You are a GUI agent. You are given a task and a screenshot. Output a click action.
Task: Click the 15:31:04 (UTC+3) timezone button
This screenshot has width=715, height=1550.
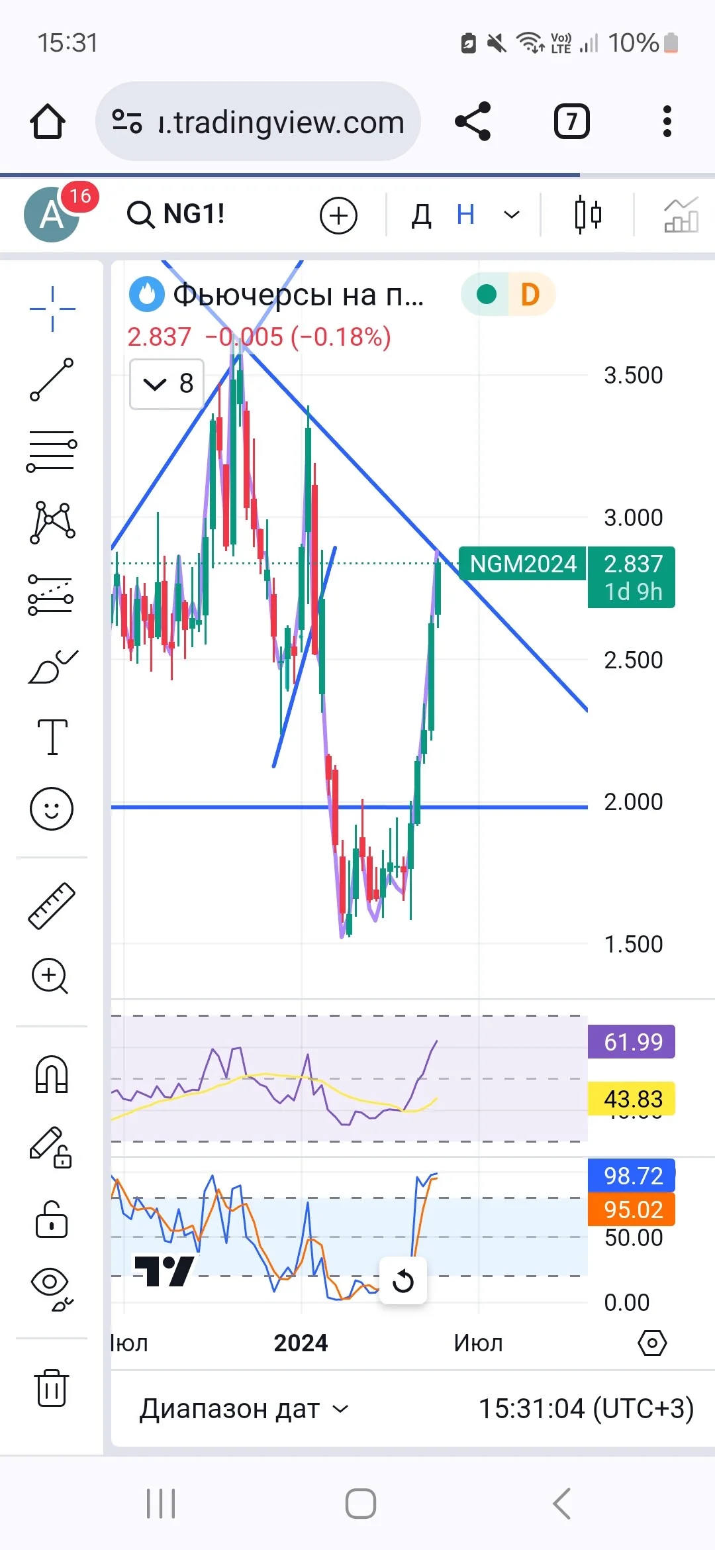(586, 1408)
